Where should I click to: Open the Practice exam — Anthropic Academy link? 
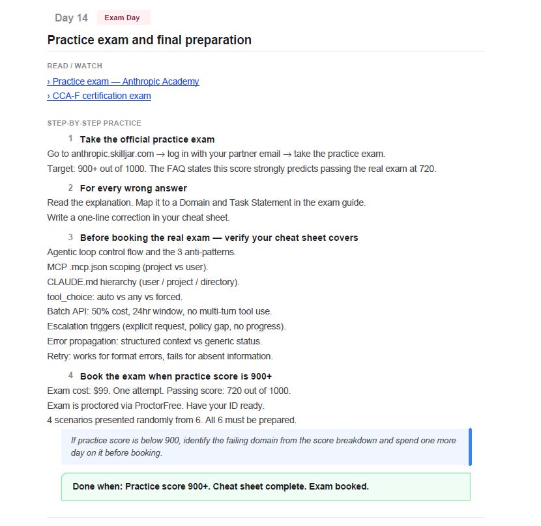coord(123,81)
